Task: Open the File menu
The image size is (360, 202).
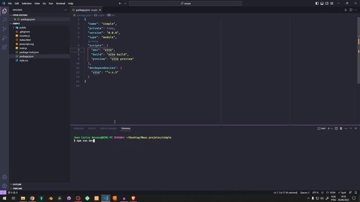Action: click(10, 3)
